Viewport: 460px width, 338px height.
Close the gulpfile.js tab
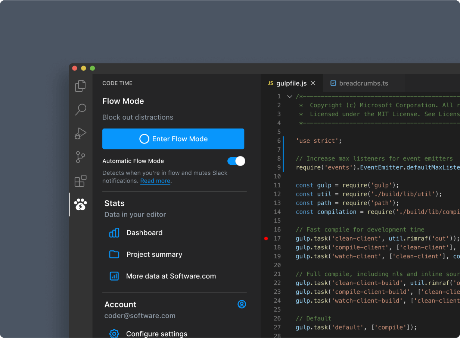click(x=313, y=83)
